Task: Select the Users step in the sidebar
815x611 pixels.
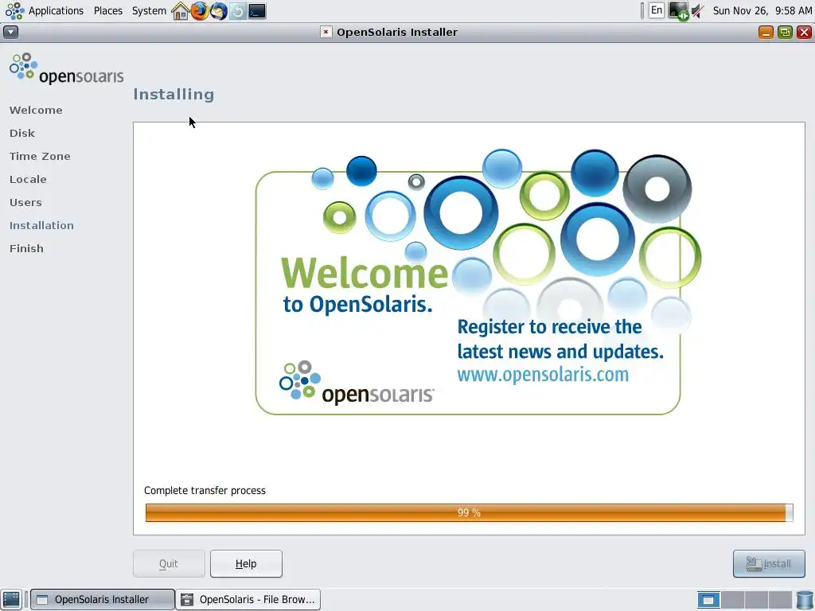Action: tap(25, 203)
